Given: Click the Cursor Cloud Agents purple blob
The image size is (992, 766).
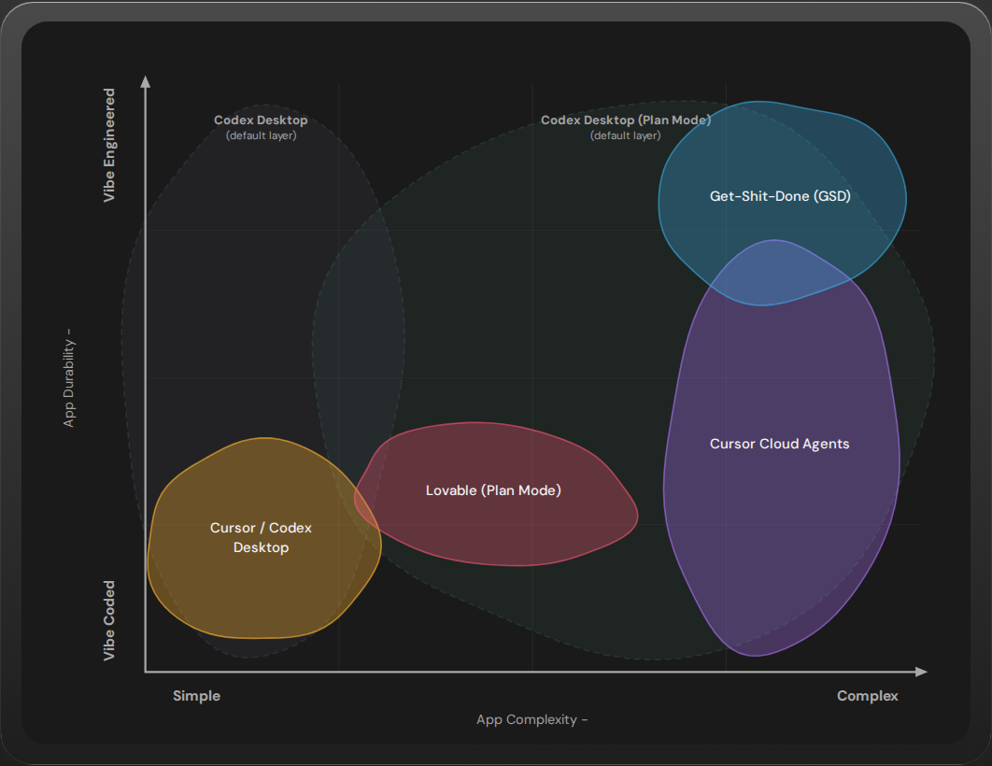Looking at the screenshot, I should click(780, 444).
